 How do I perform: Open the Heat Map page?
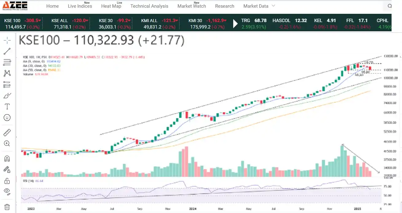coord(111,6)
